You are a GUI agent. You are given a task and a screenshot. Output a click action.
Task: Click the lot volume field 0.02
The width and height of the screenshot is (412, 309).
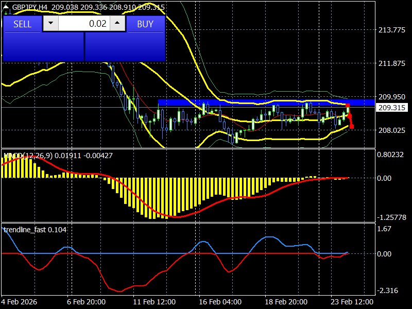84,23
